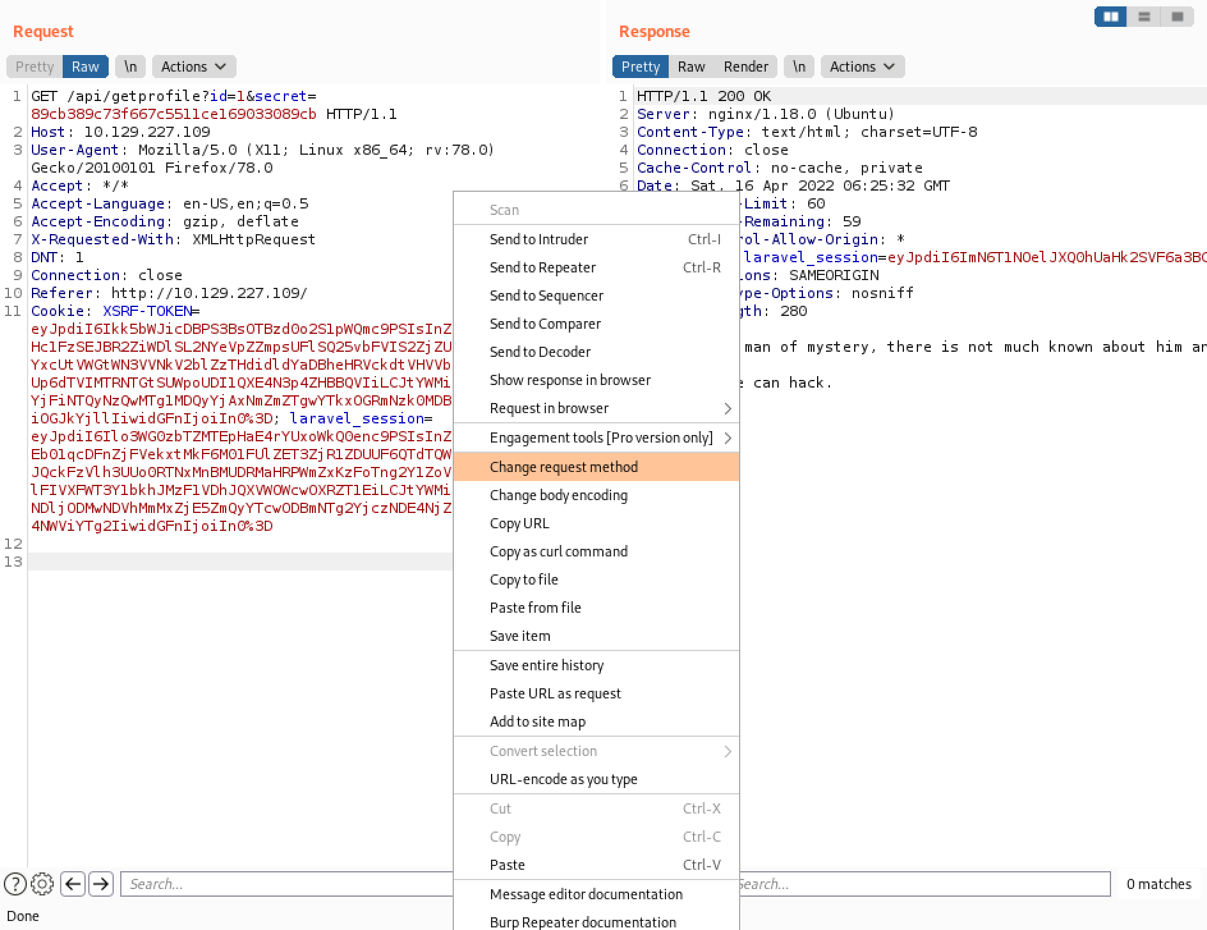Choose Paste from context menu
The height and width of the screenshot is (930, 1207).
click(596, 865)
